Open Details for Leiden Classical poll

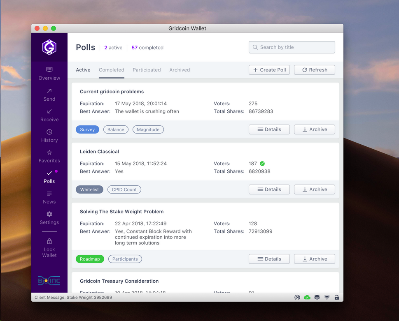pyautogui.click(x=269, y=189)
